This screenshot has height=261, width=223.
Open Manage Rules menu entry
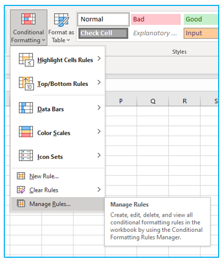pyautogui.click(x=58, y=204)
